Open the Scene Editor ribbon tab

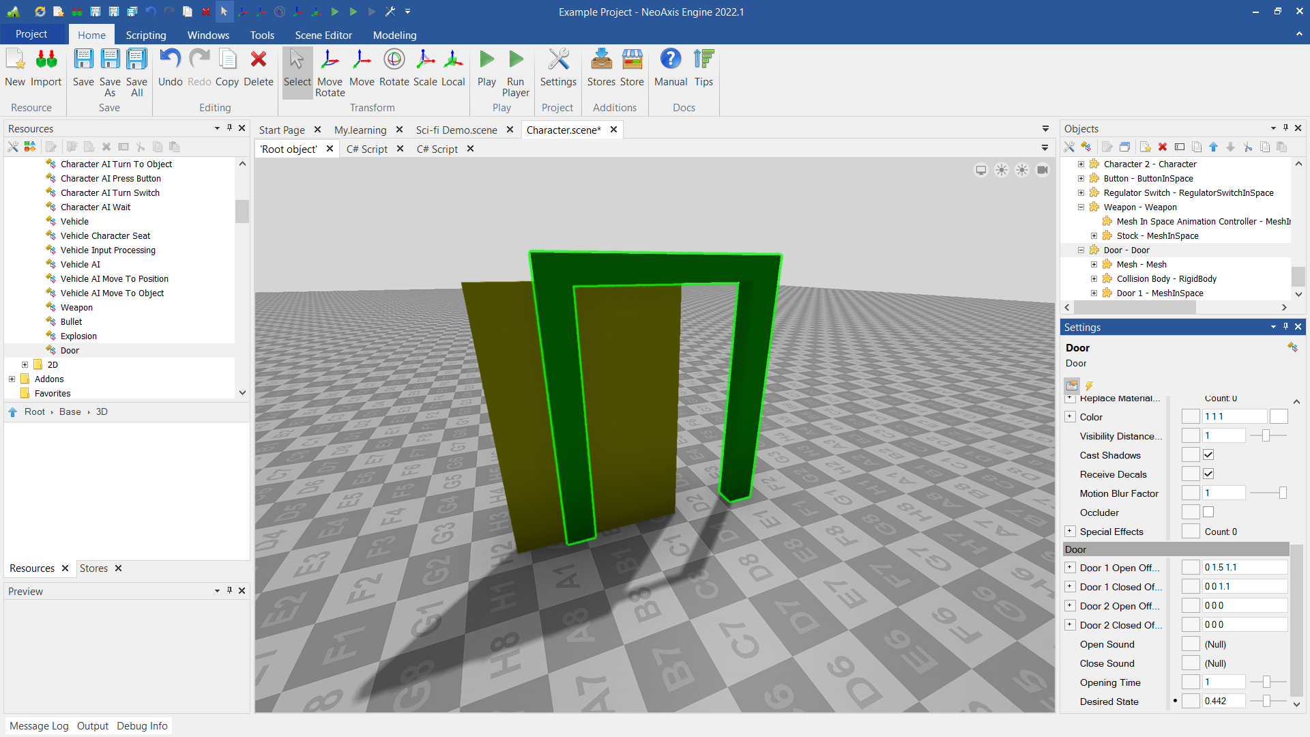click(323, 35)
